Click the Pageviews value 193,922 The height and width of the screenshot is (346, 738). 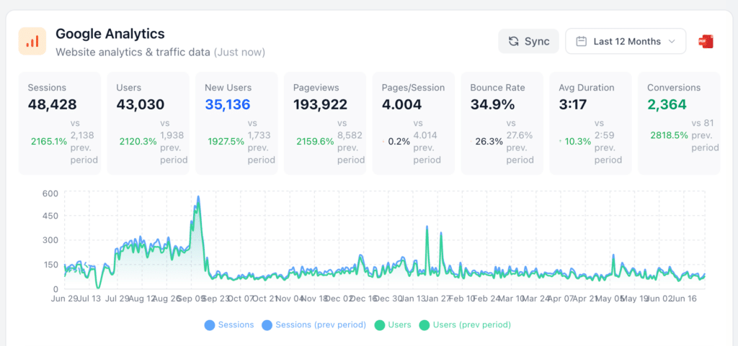(321, 104)
